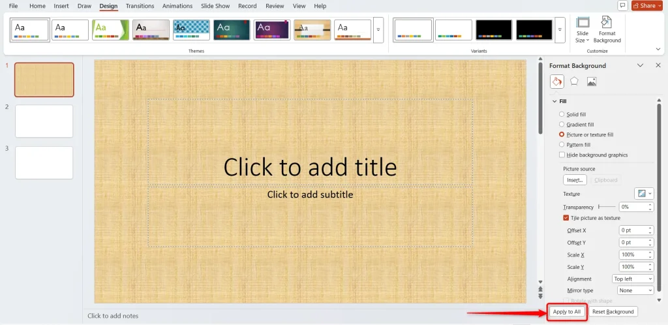This screenshot has height=325, width=668.
Task: Select slide 1 thumbnail
Action: click(44, 80)
